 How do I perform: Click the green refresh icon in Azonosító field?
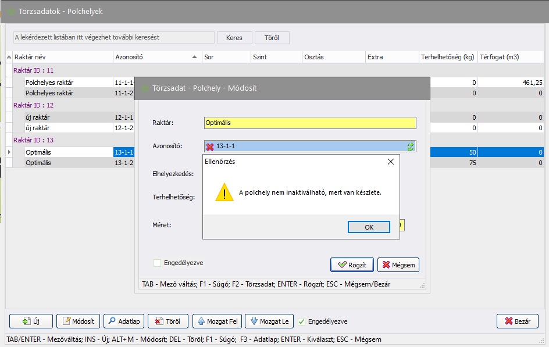tap(411, 146)
